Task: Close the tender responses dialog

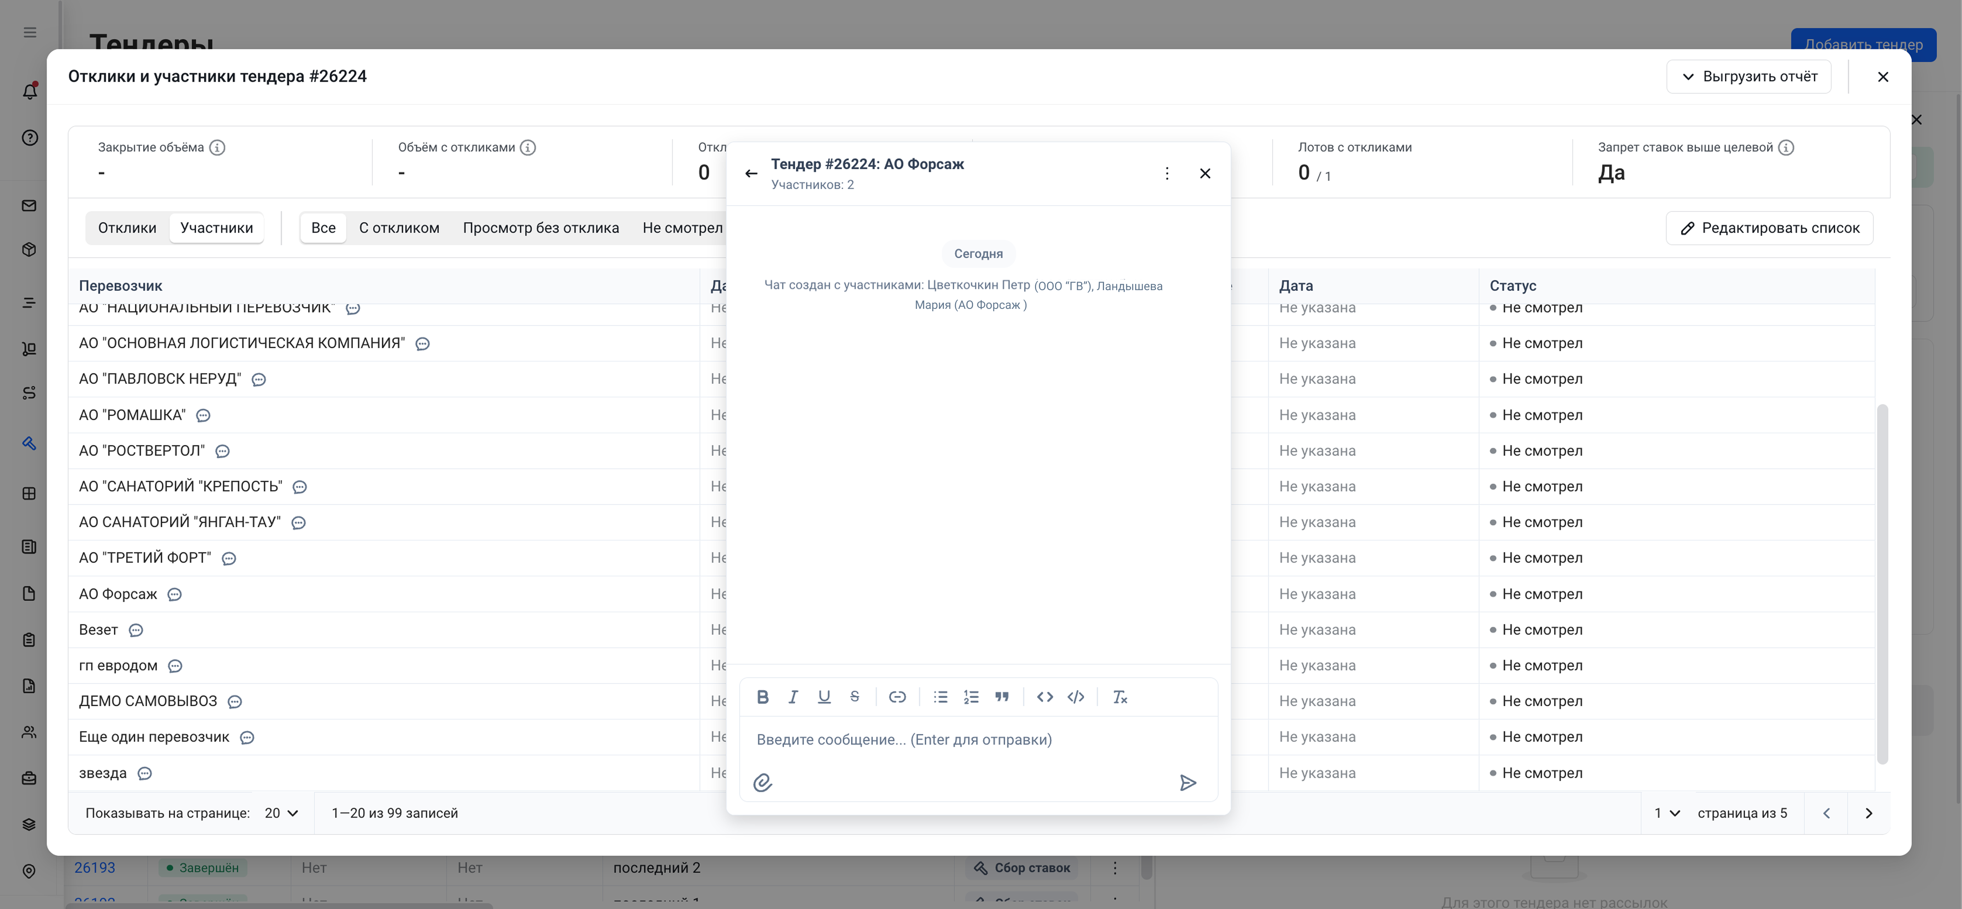Action: (x=1883, y=77)
